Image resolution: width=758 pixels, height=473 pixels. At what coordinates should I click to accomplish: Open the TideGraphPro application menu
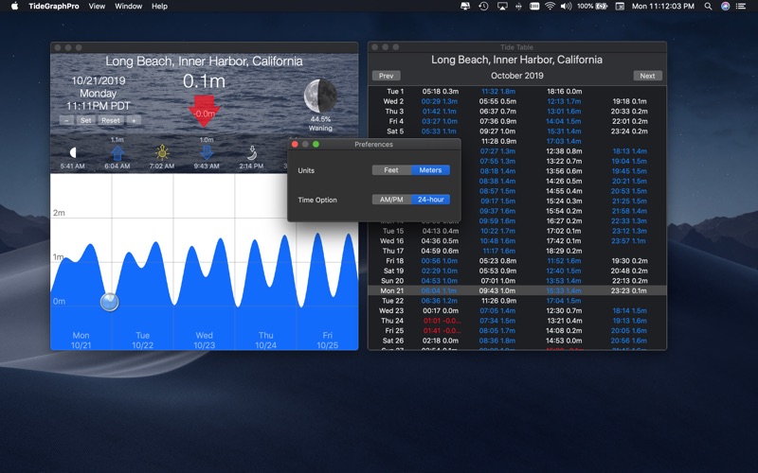click(54, 7)
